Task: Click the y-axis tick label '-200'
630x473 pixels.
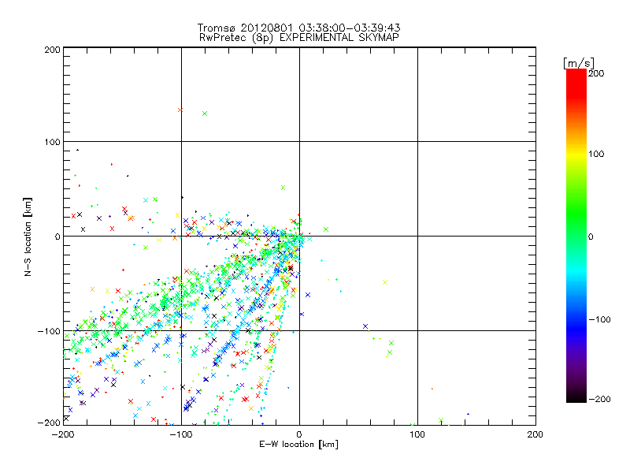Action: [x=49, y=423]
